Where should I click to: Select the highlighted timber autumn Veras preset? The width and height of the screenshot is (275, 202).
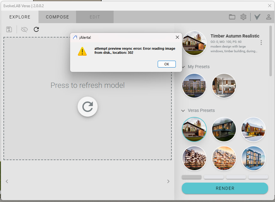tap(194, 129)
